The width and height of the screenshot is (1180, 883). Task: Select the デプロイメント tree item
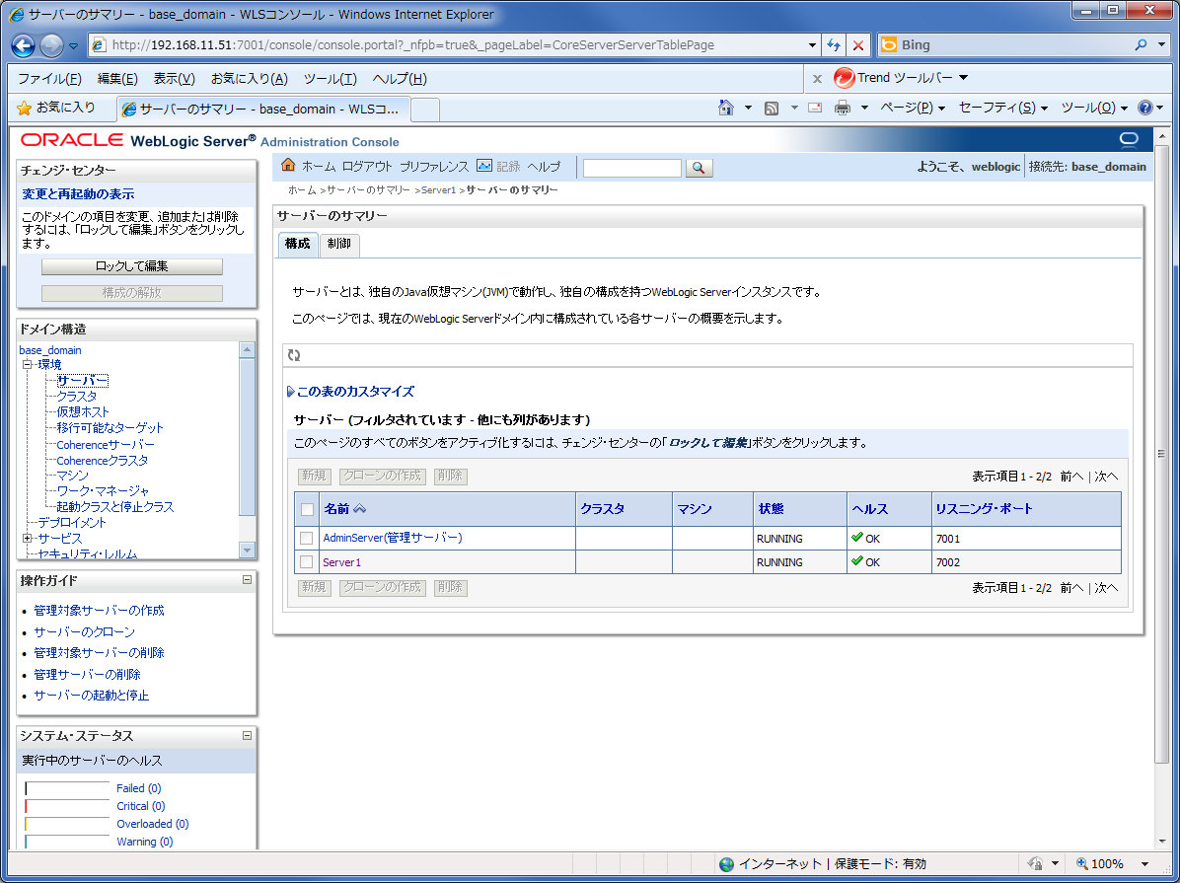pos(72,523)
